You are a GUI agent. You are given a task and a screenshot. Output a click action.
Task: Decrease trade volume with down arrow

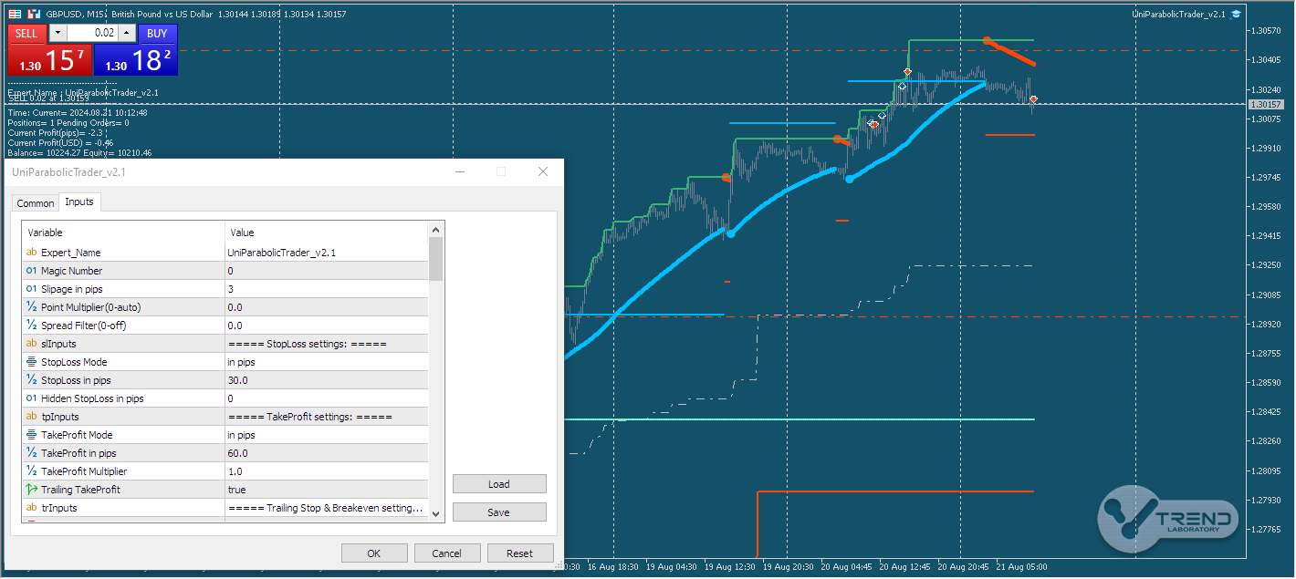tap(57, 34)
